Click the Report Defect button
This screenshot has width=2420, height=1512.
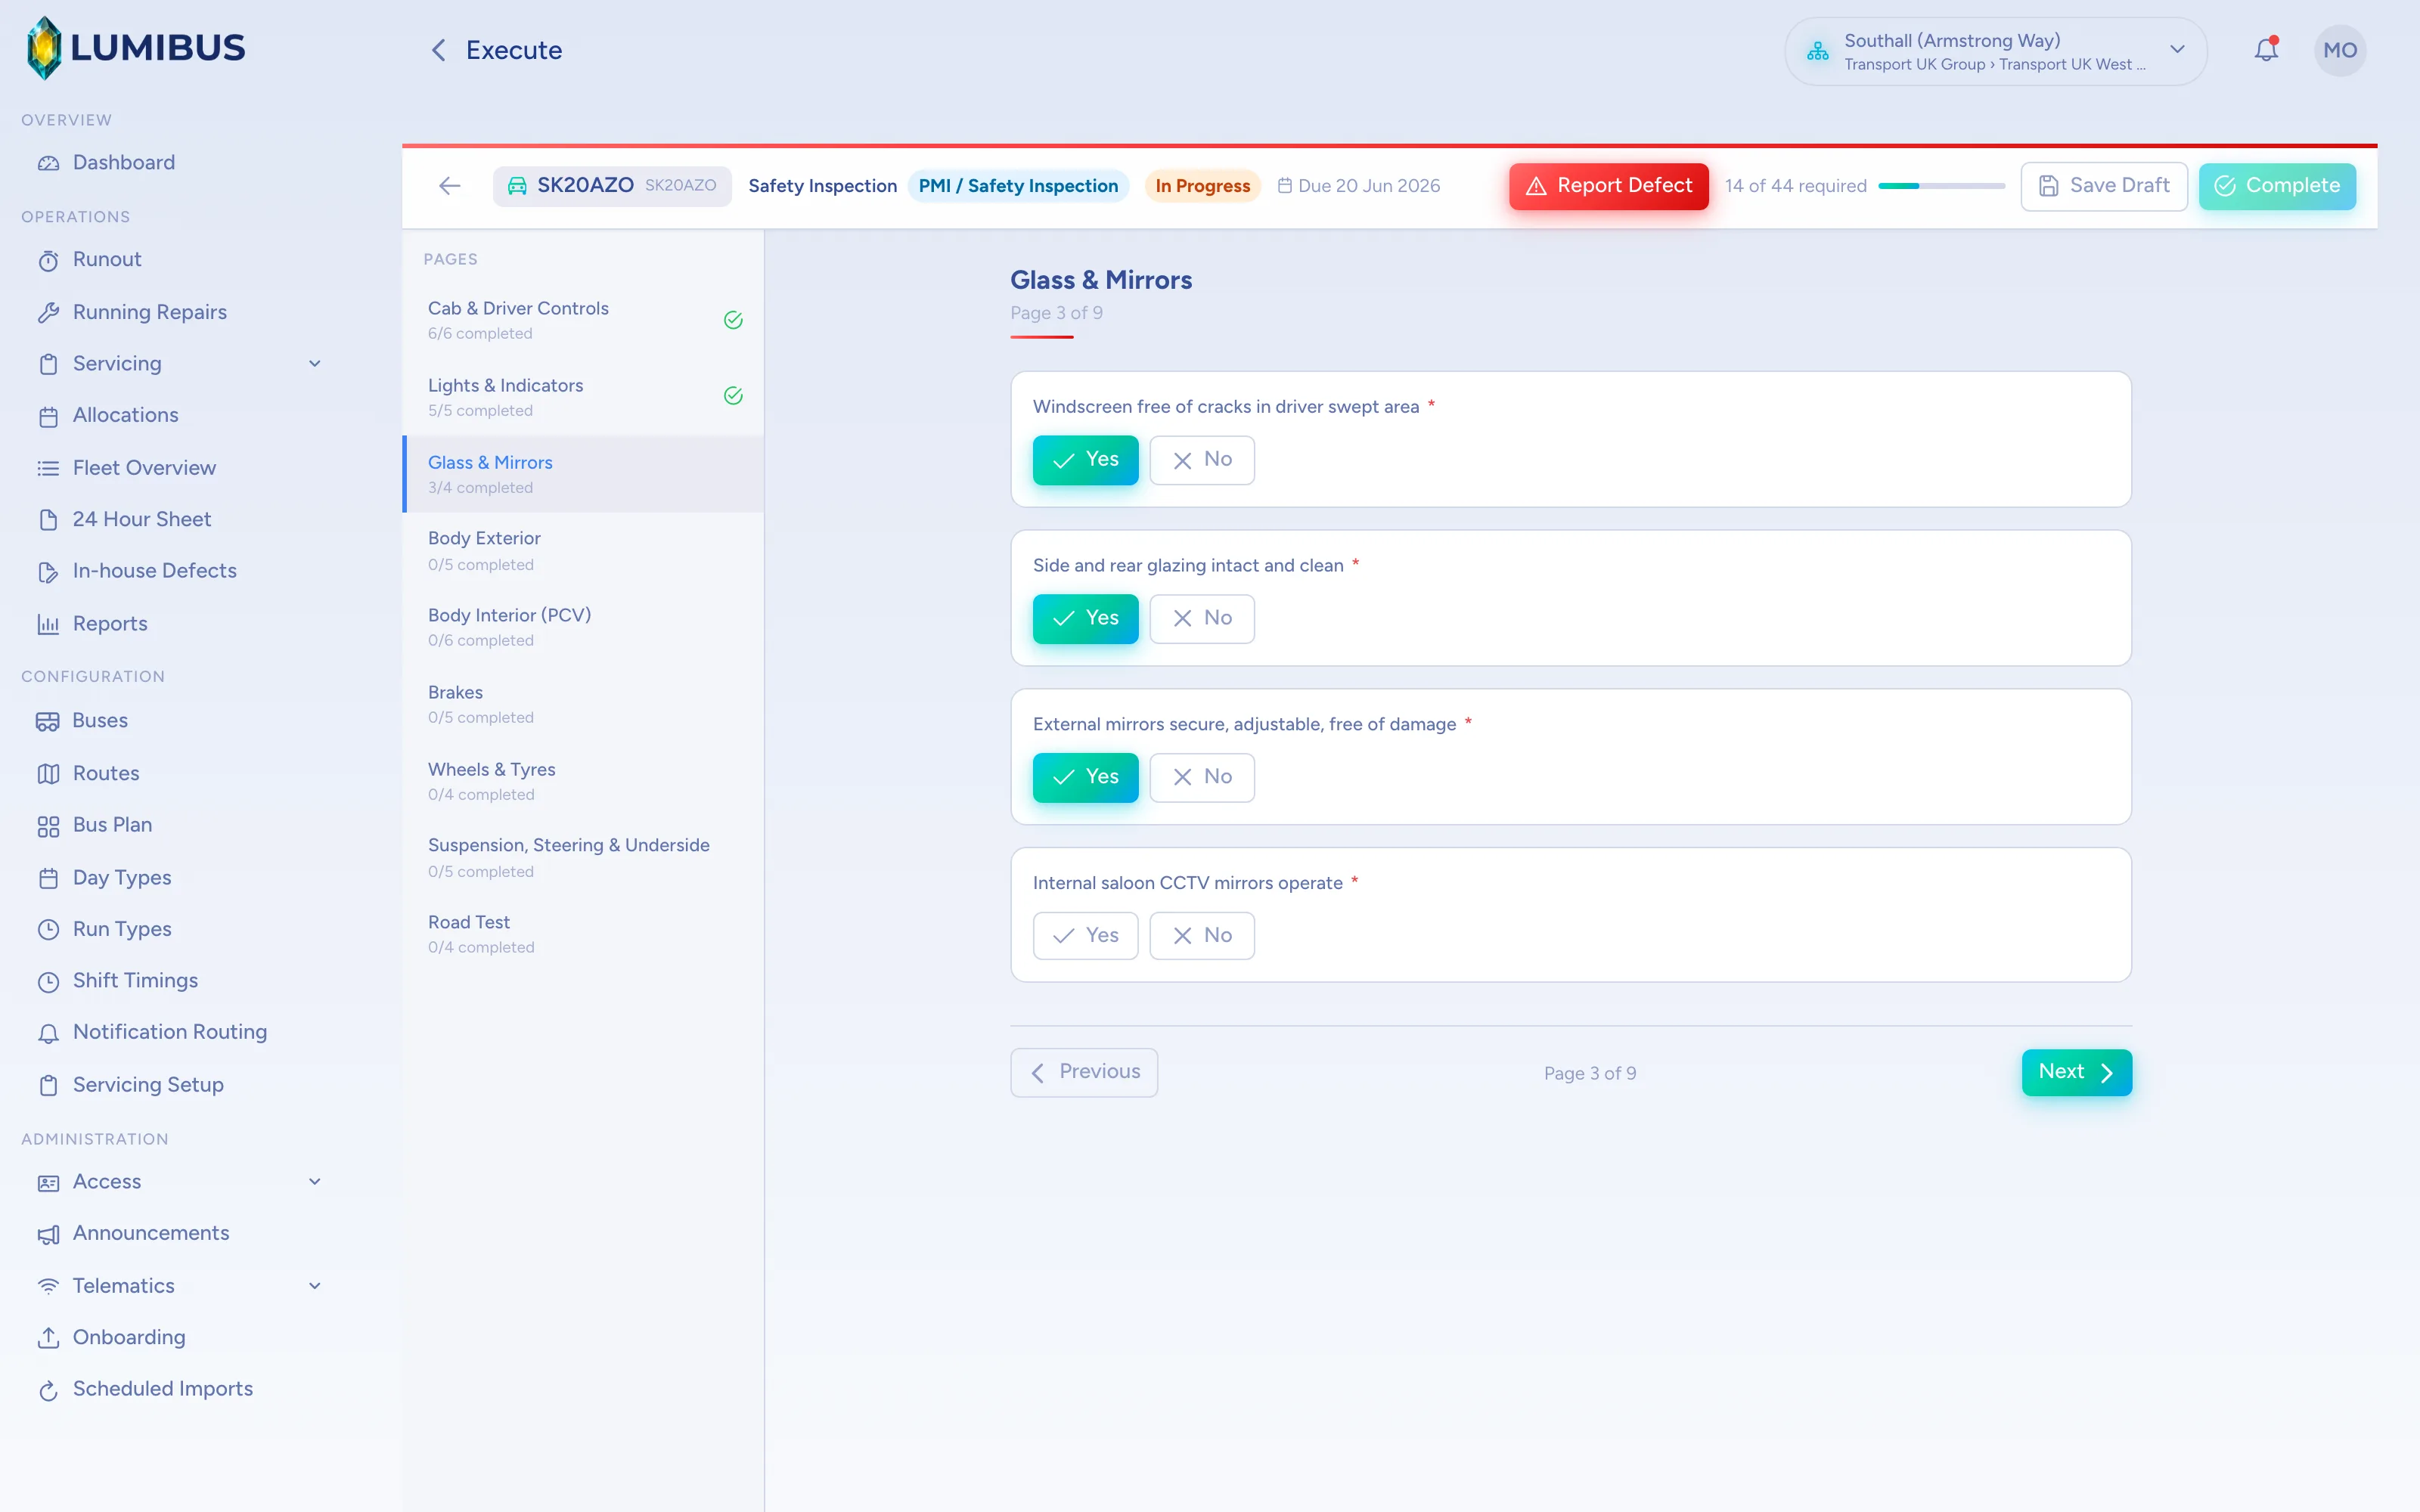click(1609, 186)
